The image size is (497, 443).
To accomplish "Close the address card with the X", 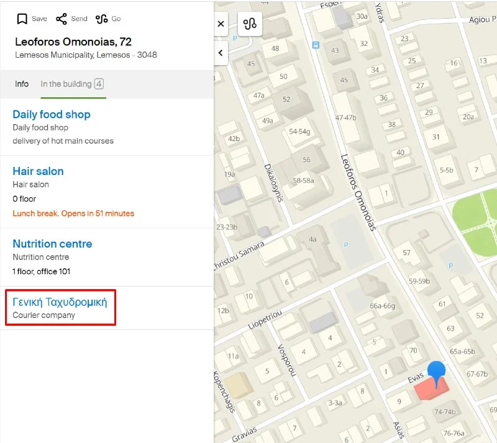I will [x=221, y=24].
